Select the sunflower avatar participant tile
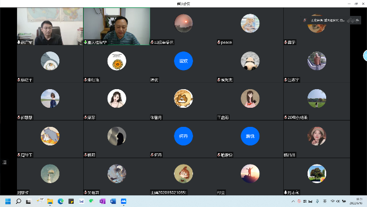The image size is (367, 207). (x=117, y=64)
